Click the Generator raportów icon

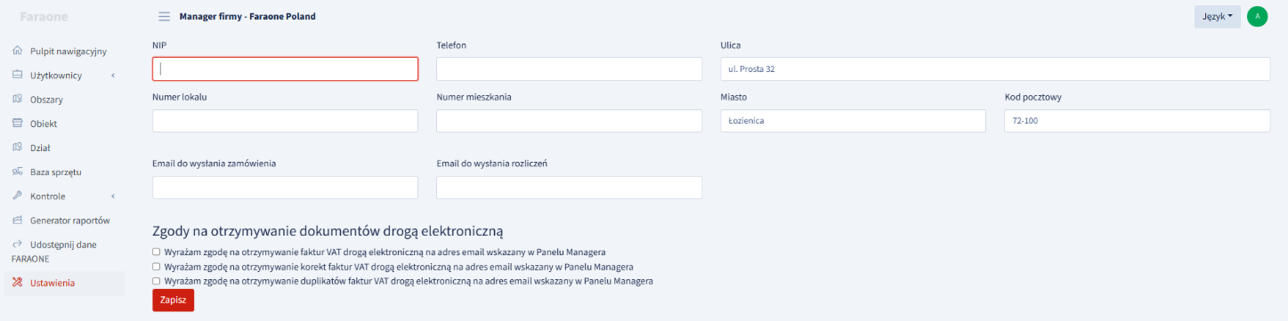(18, 220)
